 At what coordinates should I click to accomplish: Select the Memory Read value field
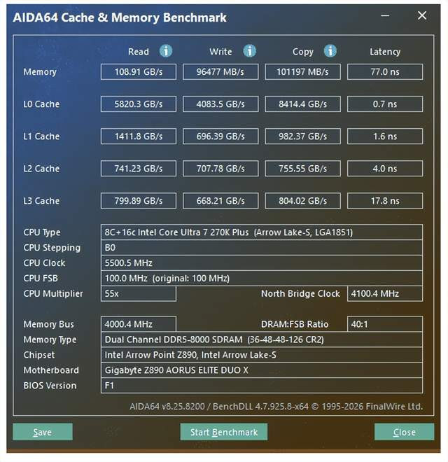pos(139,72)
